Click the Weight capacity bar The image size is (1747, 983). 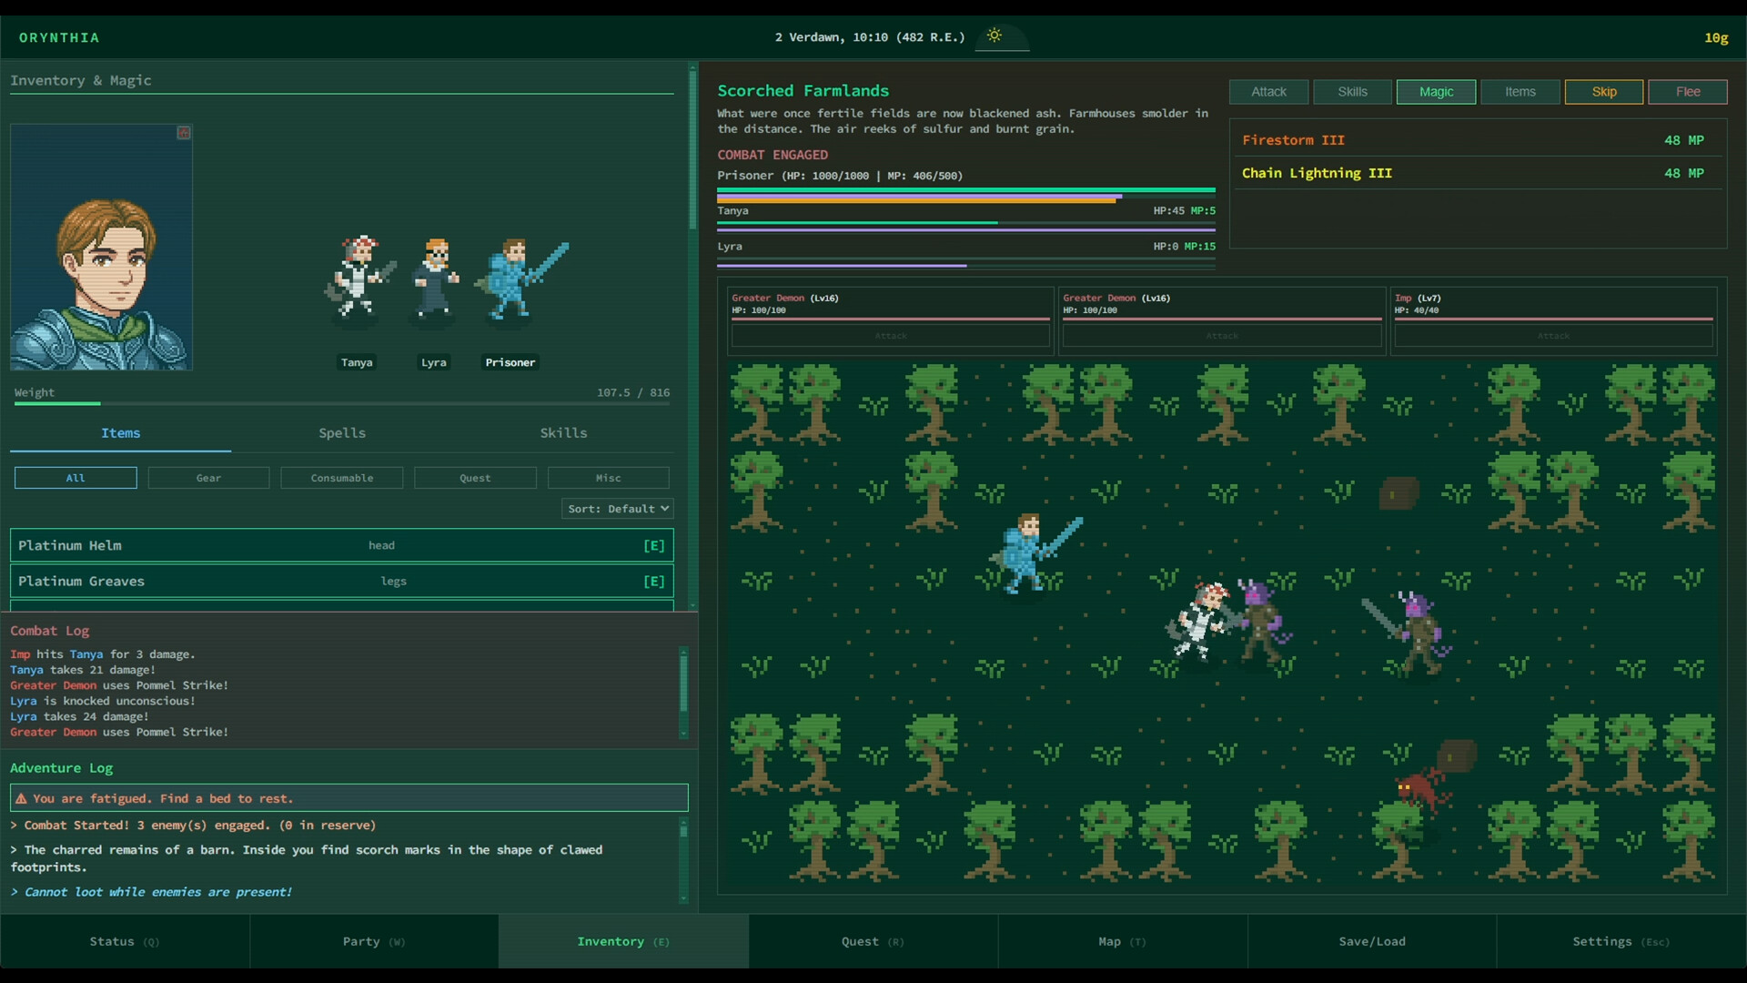341,403
